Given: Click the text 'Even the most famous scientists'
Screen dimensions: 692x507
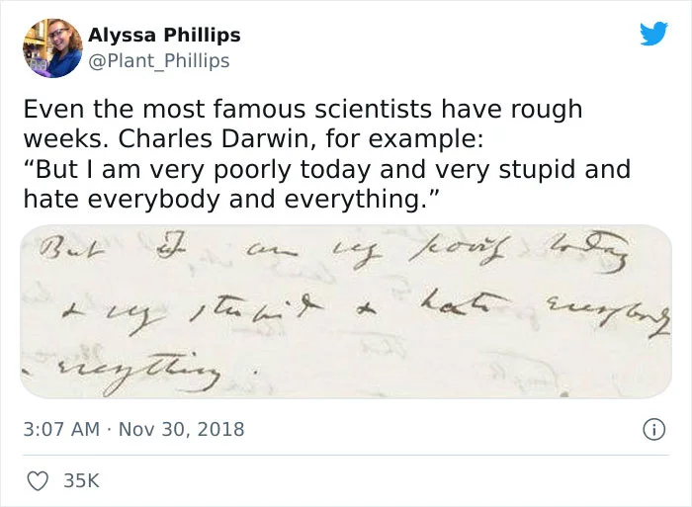Looking at the screenshot, I should pyautogui.click(x=227, y=109).
